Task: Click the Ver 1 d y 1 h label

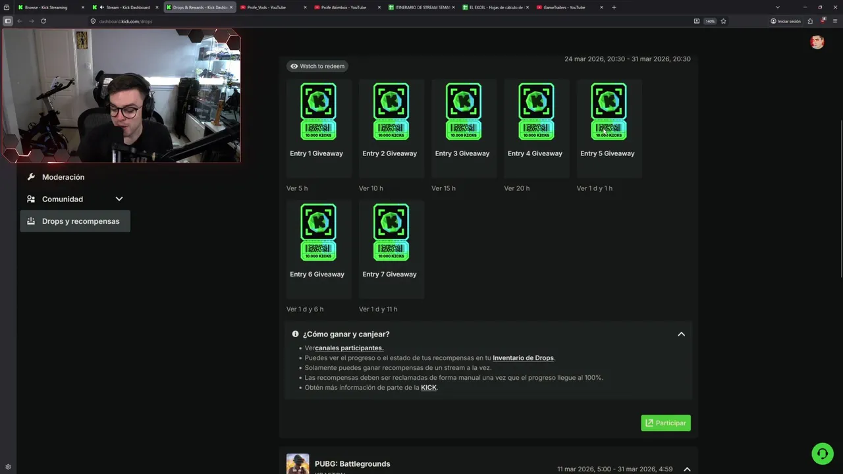Action: [595, 188]
